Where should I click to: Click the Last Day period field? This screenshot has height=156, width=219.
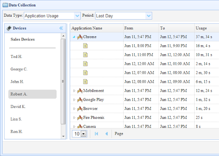pos(121,16)
